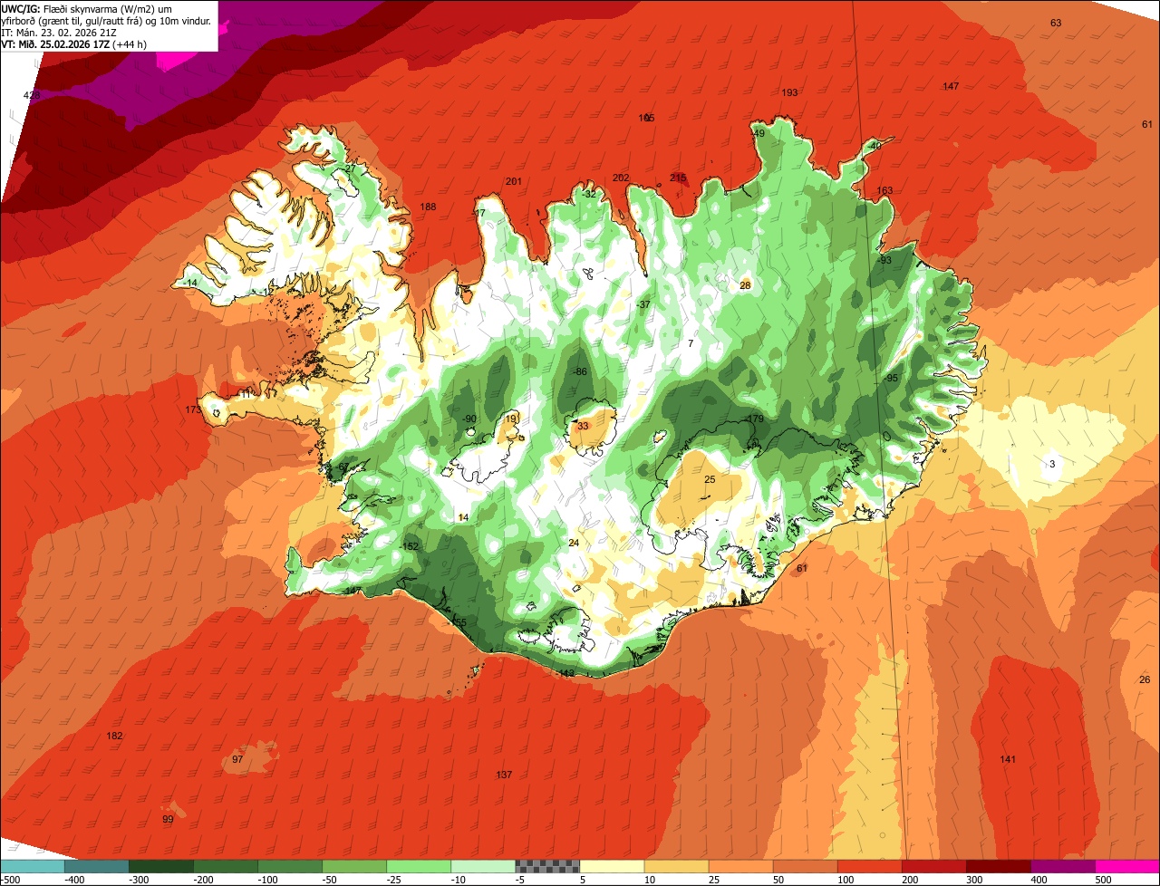Click the '-152' value in Southwest Iceland
The height and width of the screenshot is (886, 1160).
pyautogui.click(x=409, y=546)
